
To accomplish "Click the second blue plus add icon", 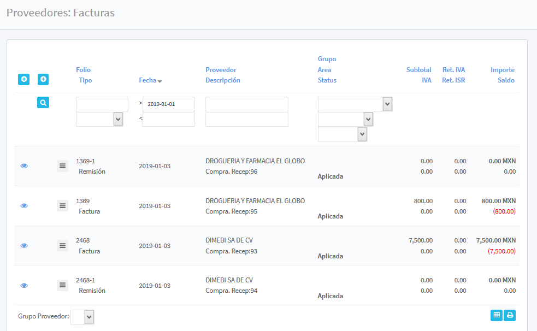I will click(43, 80).
